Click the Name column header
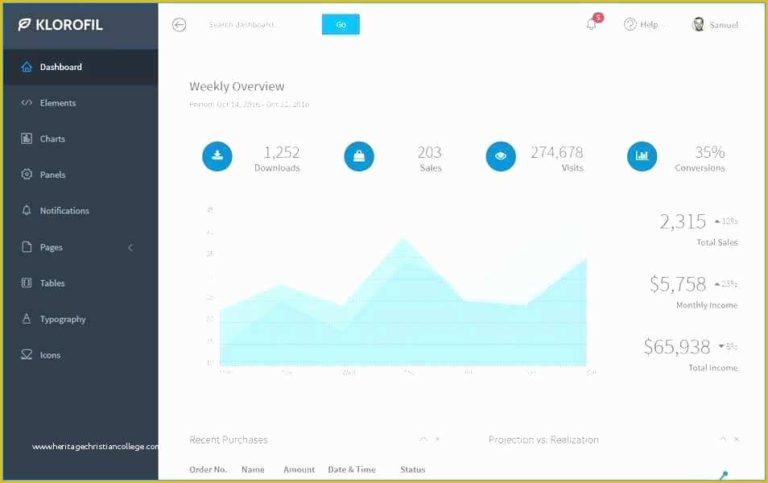 (x=253, y=469)
